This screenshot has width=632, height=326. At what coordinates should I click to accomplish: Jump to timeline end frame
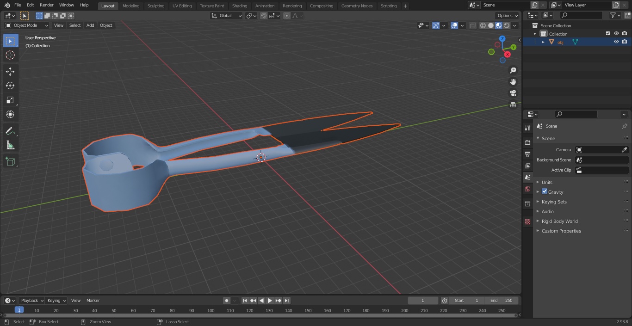pos(287,301)
